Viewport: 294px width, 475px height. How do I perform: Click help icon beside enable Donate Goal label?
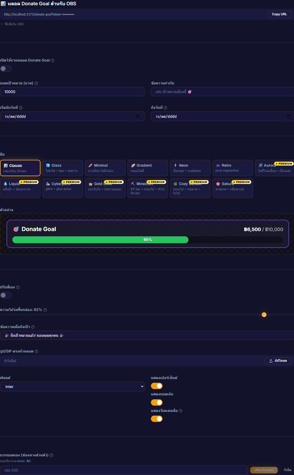tap(52, 60)
